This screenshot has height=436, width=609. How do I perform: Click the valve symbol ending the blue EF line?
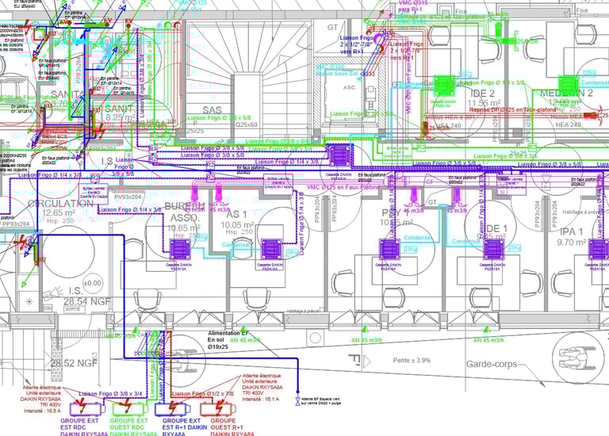298,401
